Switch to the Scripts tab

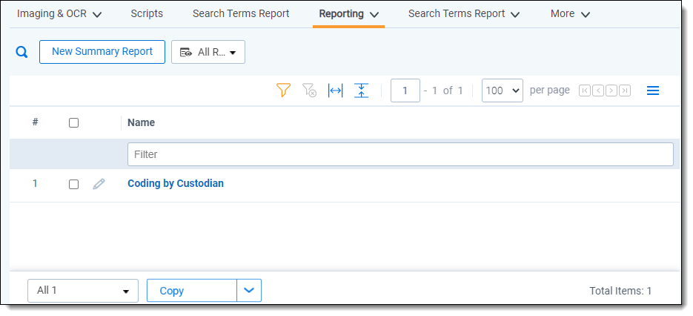[147, 14]
